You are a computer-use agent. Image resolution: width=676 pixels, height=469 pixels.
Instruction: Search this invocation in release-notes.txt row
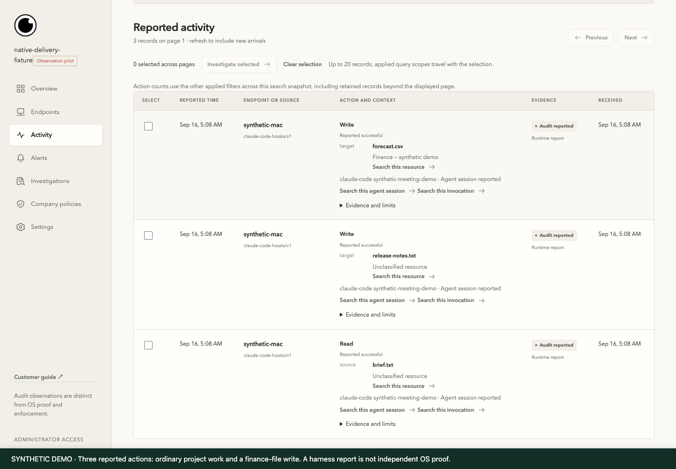[451, 301]
